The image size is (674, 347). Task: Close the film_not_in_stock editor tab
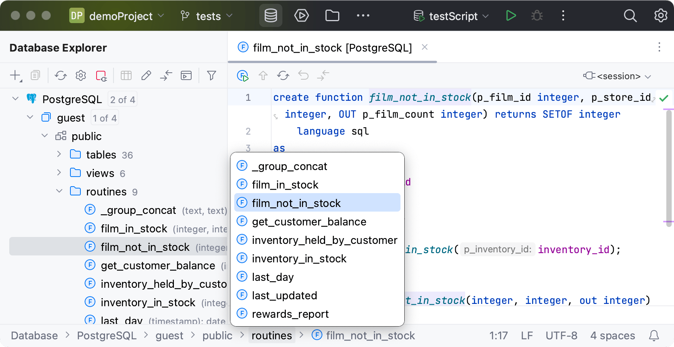point(425,47)
